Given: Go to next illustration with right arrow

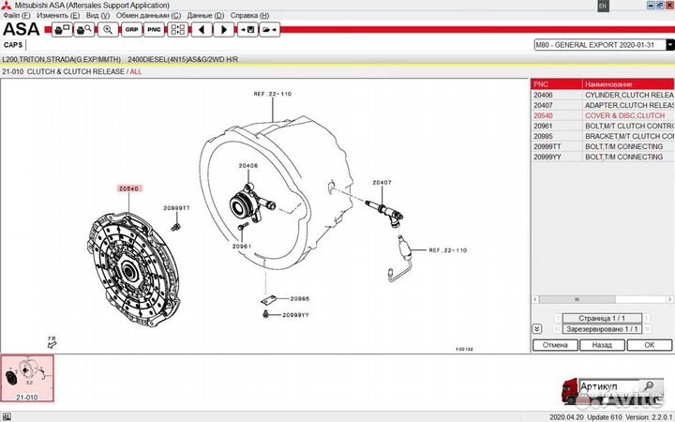Looking at the screenshot, I should [223, 29].
